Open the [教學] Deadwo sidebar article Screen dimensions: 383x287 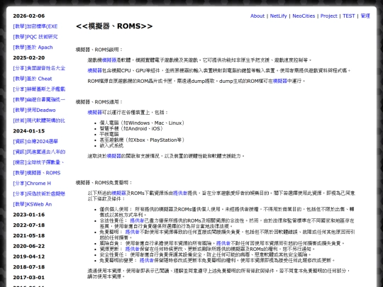tap(34, 110)
